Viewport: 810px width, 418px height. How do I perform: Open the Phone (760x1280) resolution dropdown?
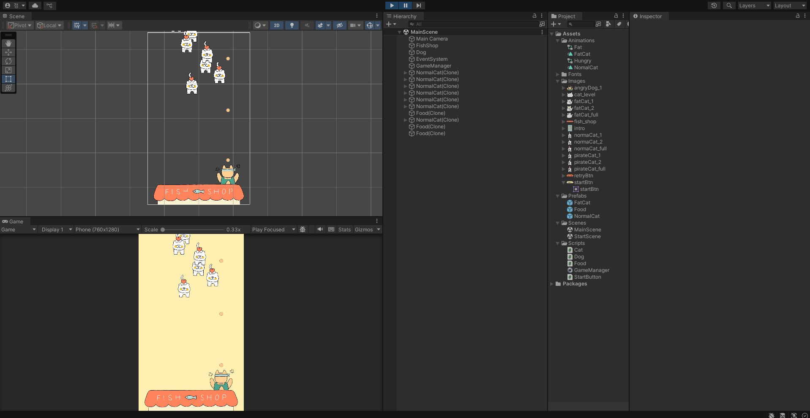(107, 230)
